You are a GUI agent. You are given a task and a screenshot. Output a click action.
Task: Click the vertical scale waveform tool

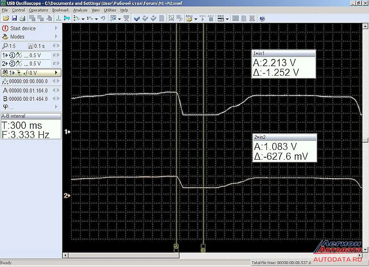pos(77,18)
